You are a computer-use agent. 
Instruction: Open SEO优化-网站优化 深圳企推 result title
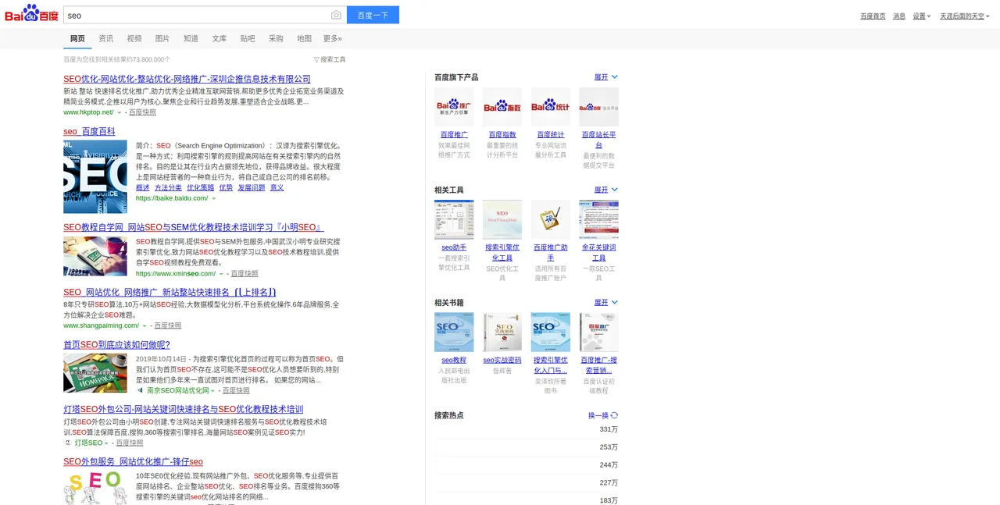[187, 79]
